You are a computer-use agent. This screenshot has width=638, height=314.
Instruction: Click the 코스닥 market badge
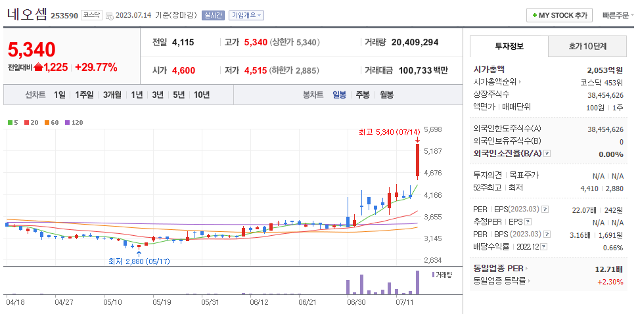91,15
